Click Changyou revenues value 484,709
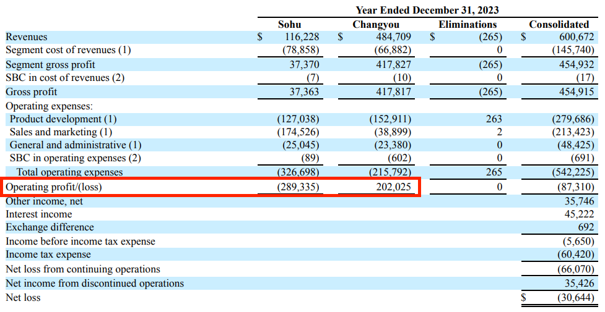Viewport: 605px width, 312px height. [394, 37]
